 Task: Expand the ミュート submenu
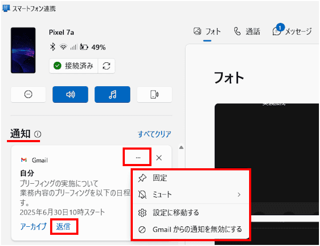(x=191, y=195)
